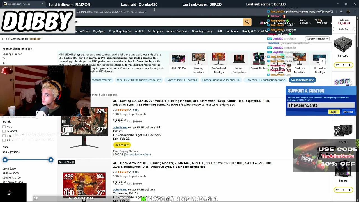Click the Go to Cart button
The width and height of the screenshot is (359, 202).
(344, 29)
